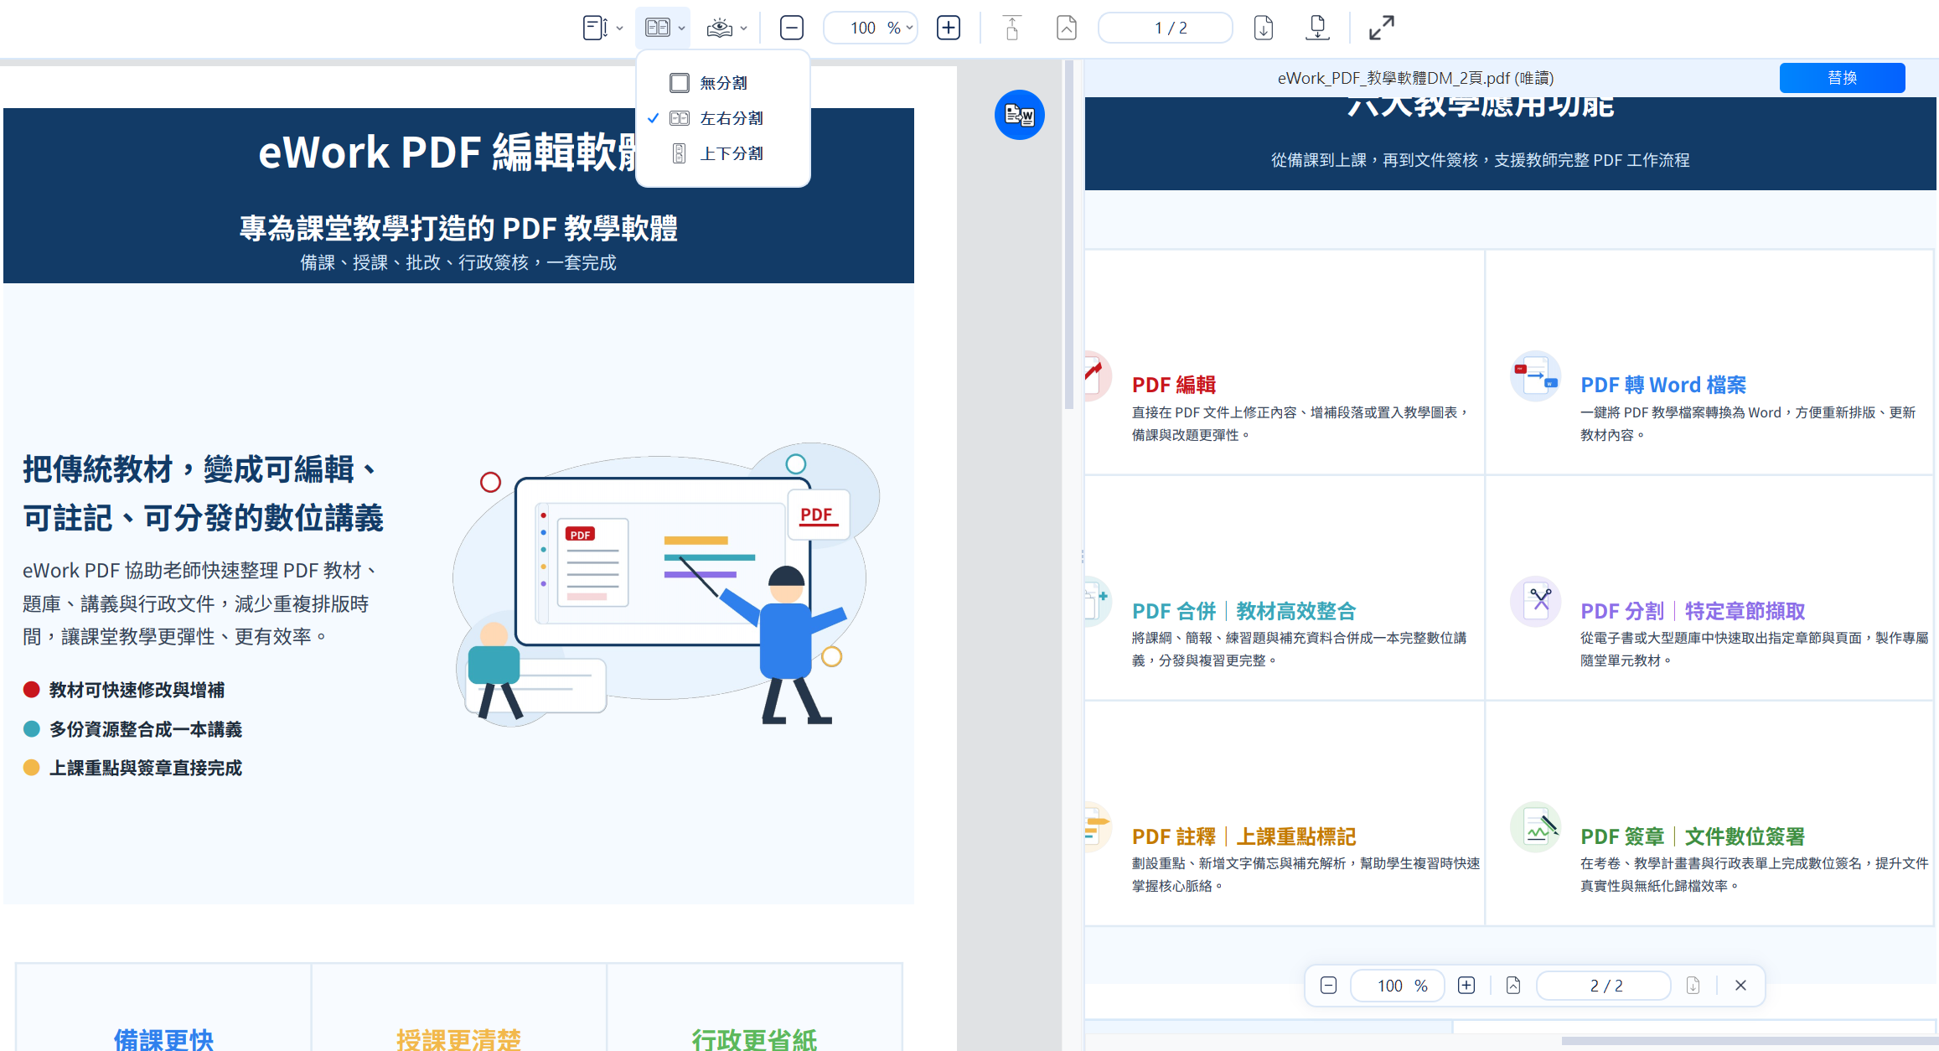Viewport: 1939px width, 1051px height.
Task: Click the right pane next page icon
Action: (1693, 986)
